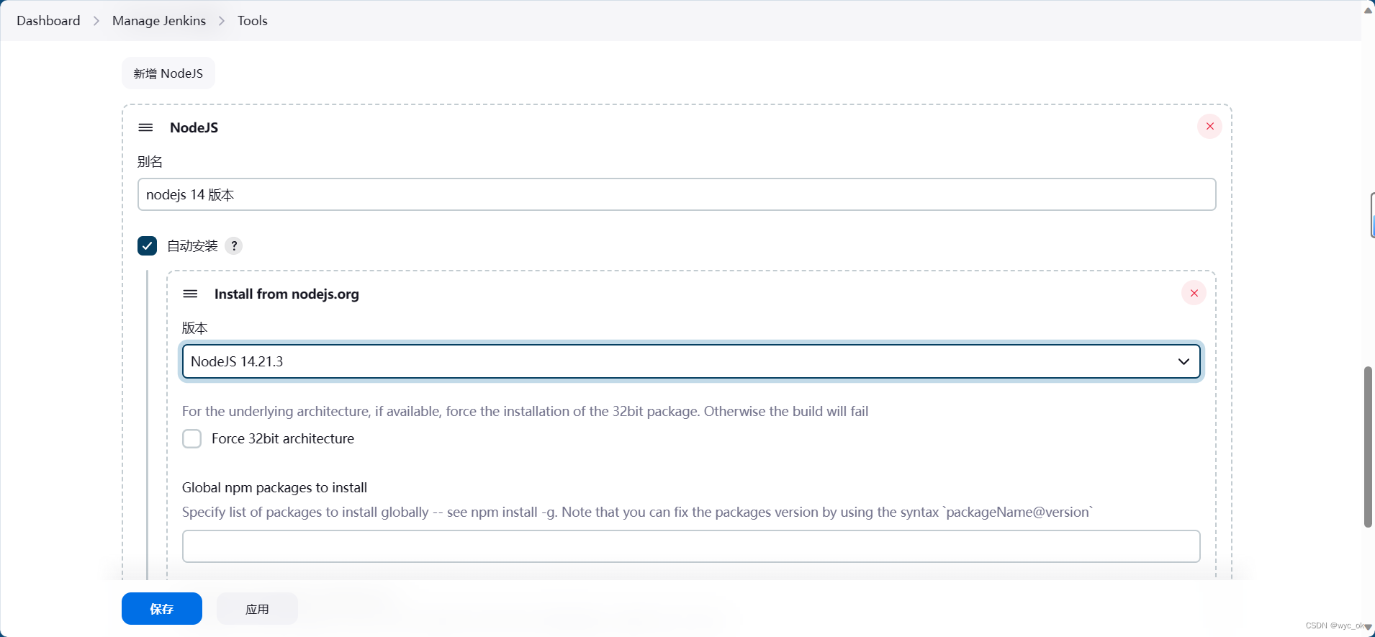Go to Manage Jenkins breadcrumb

pyautogui.click(x=159, y=21)
